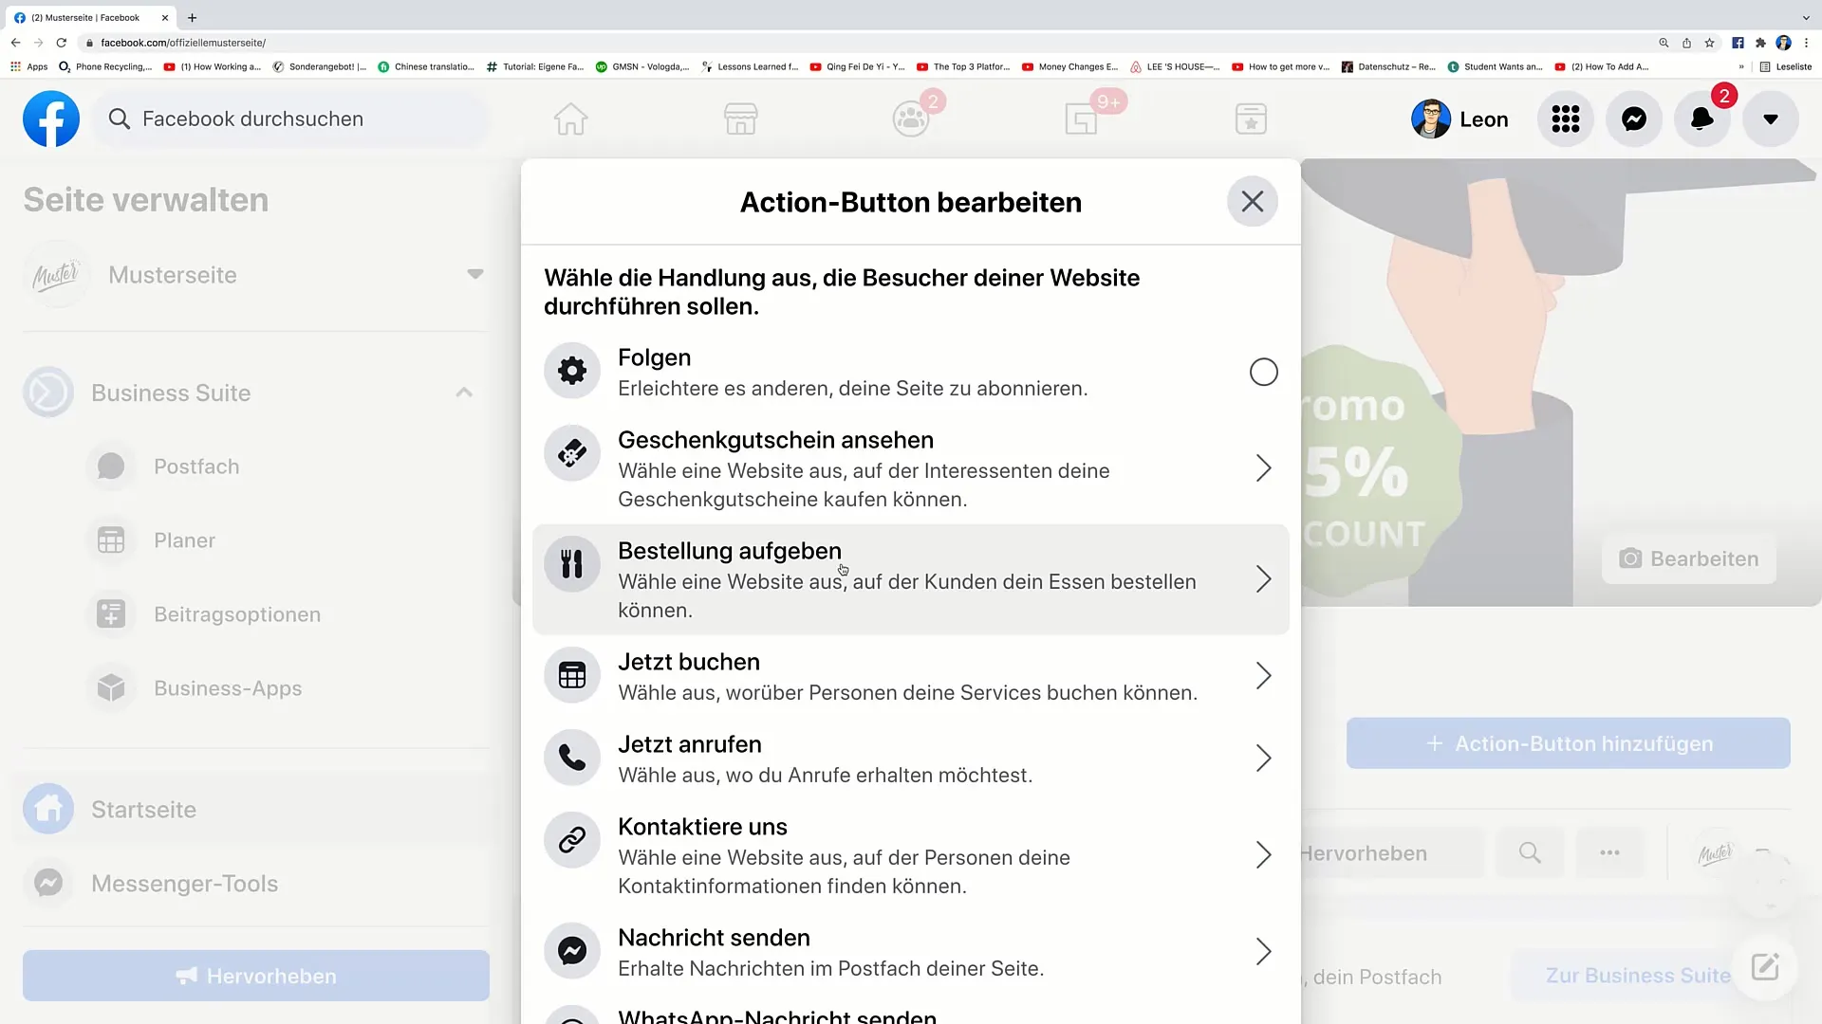This screenshot has height=1024, width=1822.
Task: Click the Jetzt anrufen phone icon
Action: [571, 757]
